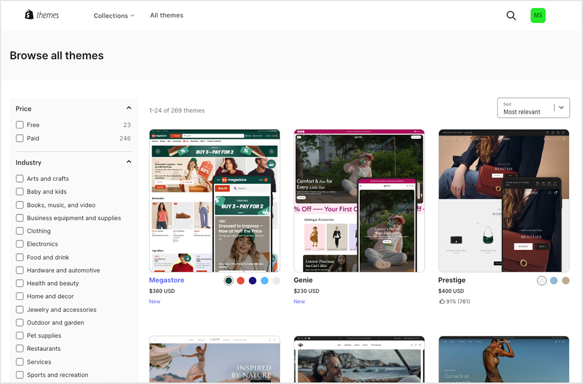
Task: Click the $400 USD price text
Action: (x=451, y=291)
